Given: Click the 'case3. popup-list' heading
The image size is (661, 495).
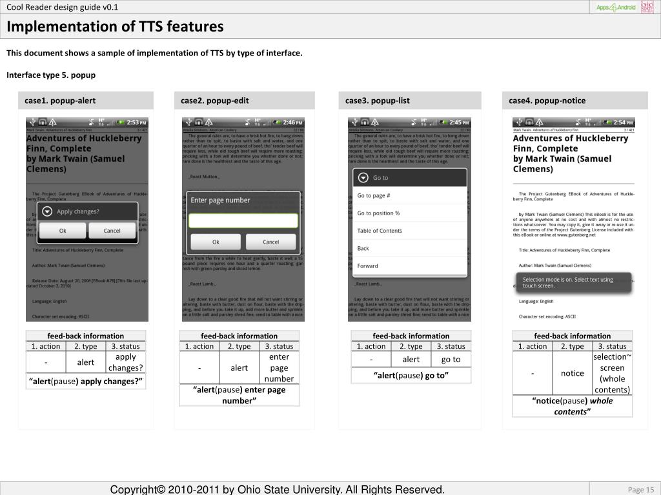Looking at the screenshot, I should [x=377, y=101].
